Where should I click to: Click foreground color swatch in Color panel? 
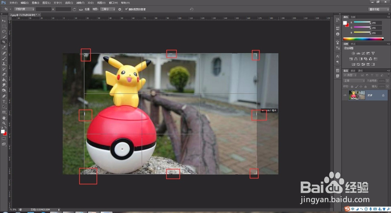(x=345, y=23)
